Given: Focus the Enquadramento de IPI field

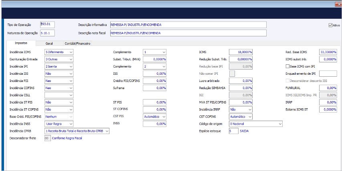Looking at the screenshot, I should pyautogui.click(x=328, y=74).
